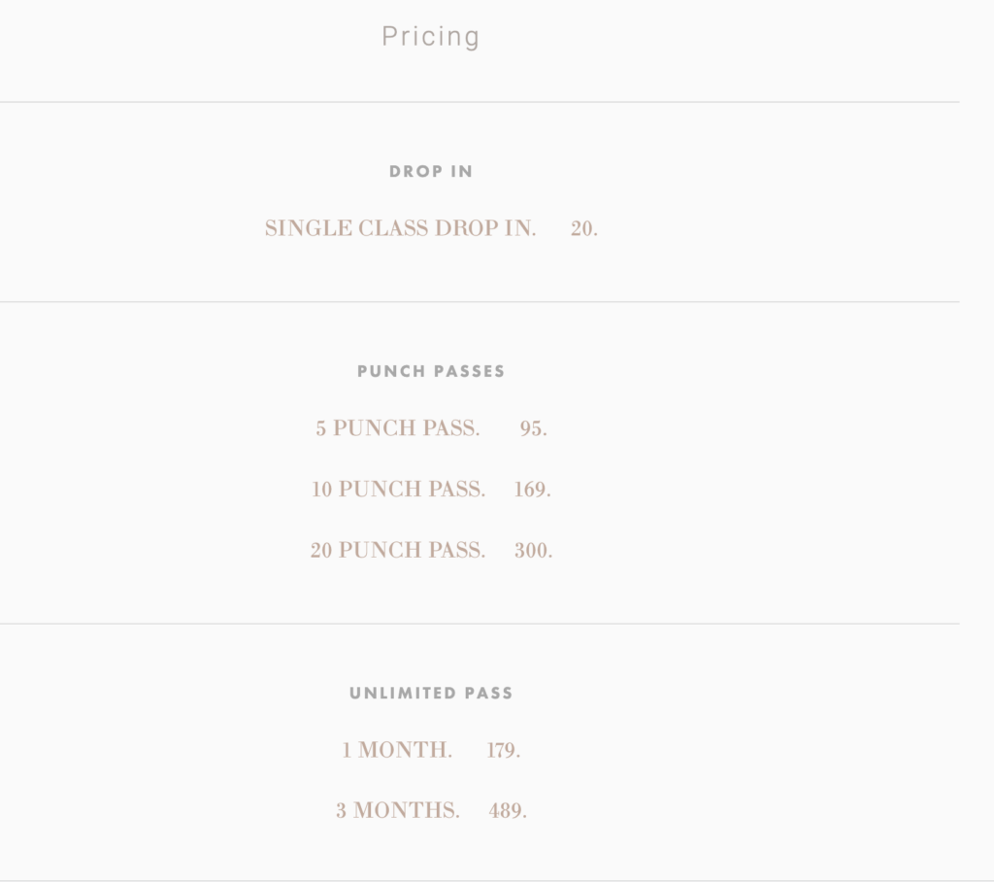Click the 489. three-month price
Screen dimensions: 994x884
click(x=508, y=811)
